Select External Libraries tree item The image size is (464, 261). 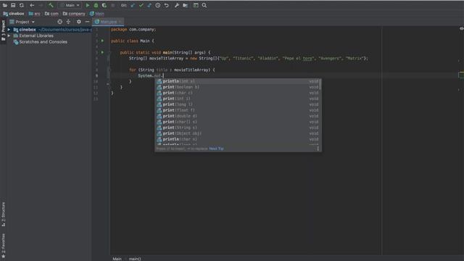click(33, 36)
